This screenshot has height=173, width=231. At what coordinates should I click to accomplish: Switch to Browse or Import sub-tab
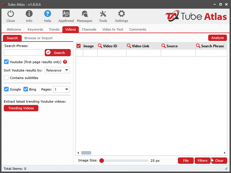38,38
